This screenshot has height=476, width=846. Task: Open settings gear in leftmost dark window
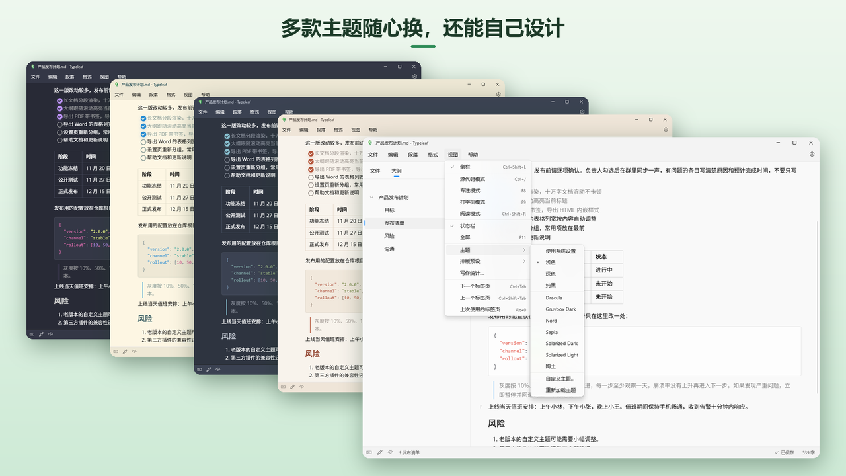tap(415, 77)
